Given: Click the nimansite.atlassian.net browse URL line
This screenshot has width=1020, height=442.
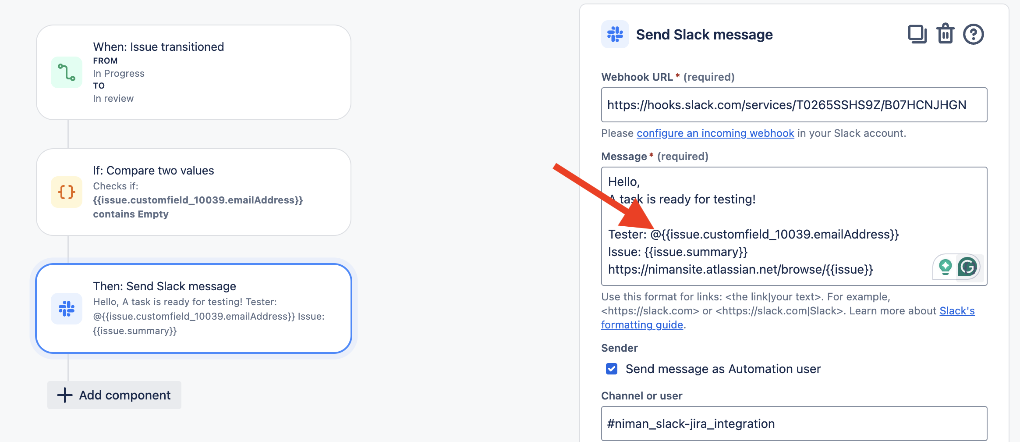Looking at the screenshot, I should [x=740, y=269].
